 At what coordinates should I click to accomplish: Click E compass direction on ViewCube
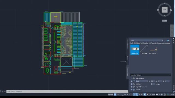pyautogui.click(x=171, y=10)
